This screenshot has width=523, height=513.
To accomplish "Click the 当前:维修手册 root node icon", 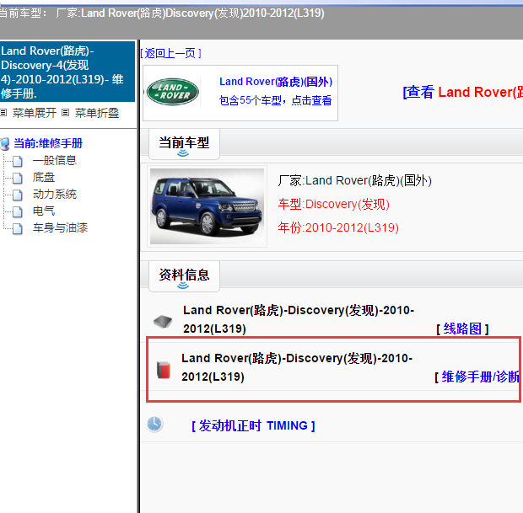I will click(5, 144).
